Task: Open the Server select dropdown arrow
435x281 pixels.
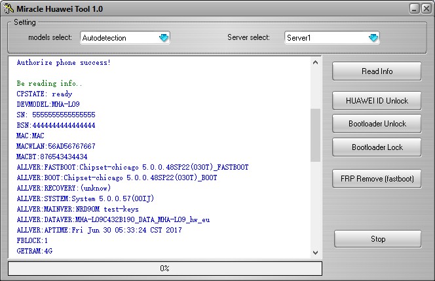Action: (373, 38)
